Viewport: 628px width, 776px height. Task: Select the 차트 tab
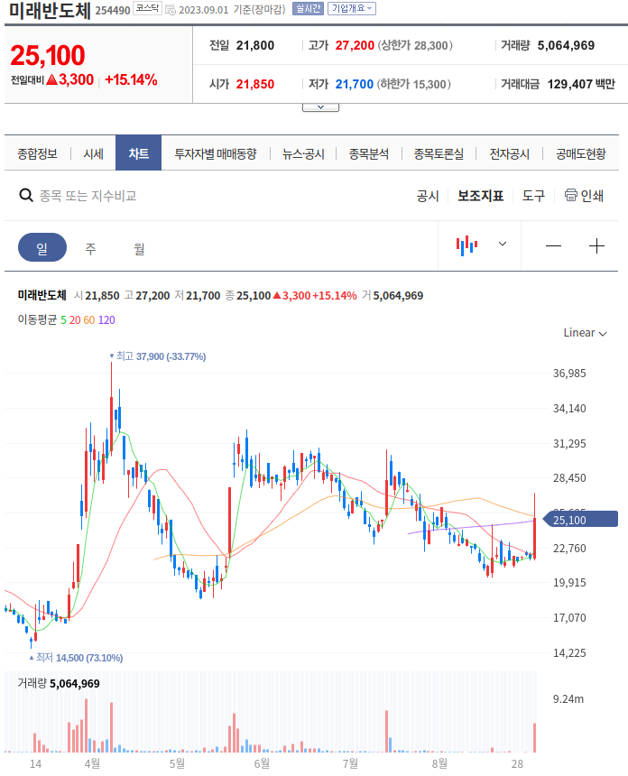click(139, 152)
